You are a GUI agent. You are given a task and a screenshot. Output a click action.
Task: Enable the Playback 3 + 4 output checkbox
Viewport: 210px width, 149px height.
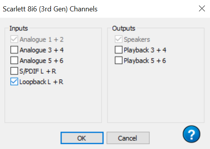pos(118,50)
